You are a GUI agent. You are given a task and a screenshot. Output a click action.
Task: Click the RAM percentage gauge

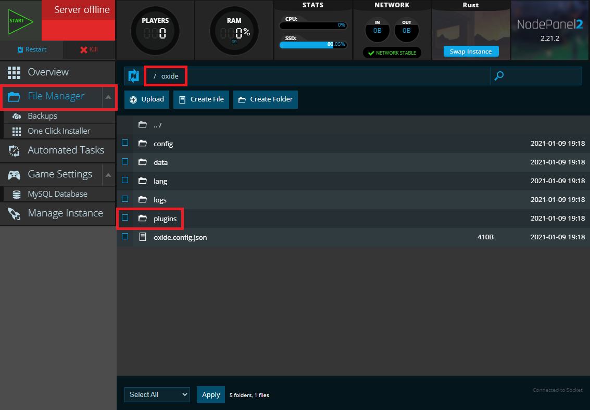[x=234, y=31]
